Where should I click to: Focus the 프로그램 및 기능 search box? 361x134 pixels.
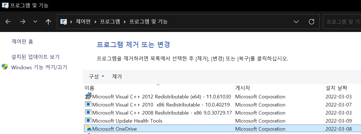(342, 22)
